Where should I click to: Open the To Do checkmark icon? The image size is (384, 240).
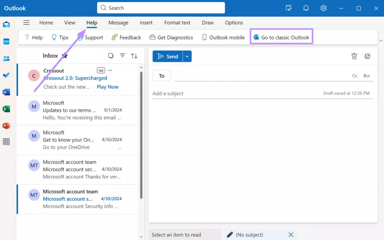6,75
